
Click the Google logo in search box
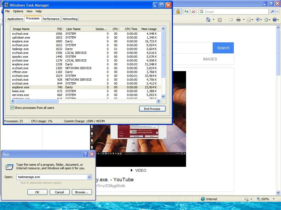click(202, 11)
